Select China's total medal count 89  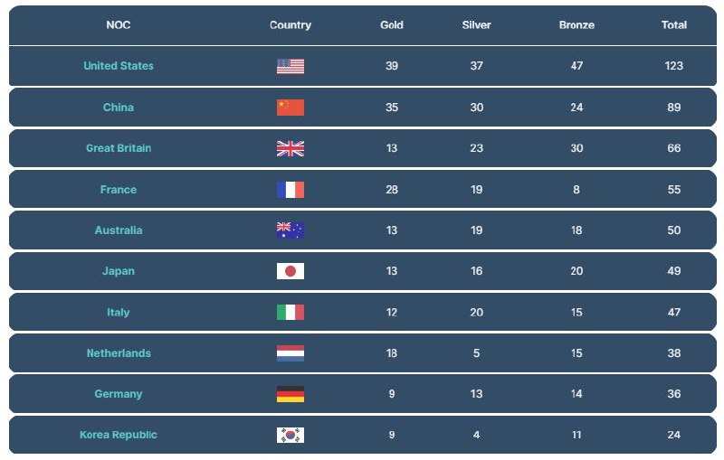pyautogui.click(x=674, y=108)
